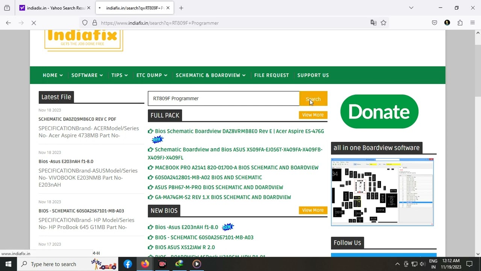Open the SUPPORT US page
The height and width of the screenshot is (271, 481).
pyautogui.click(x=313, y=75)
